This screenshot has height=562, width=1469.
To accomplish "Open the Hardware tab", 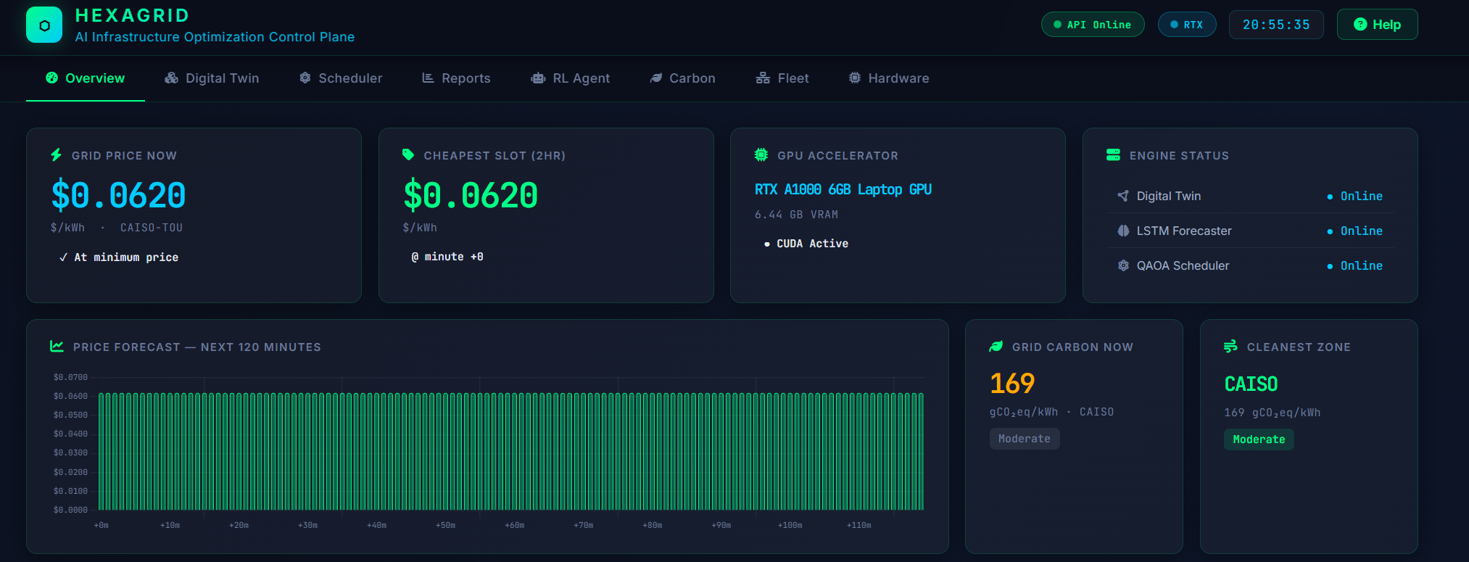I will [x=889, y=78].
